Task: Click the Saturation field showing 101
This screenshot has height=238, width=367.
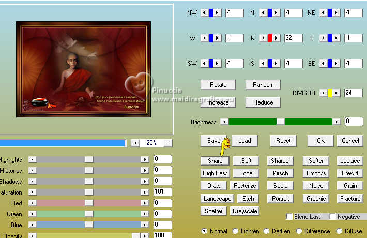Action: 163,192
